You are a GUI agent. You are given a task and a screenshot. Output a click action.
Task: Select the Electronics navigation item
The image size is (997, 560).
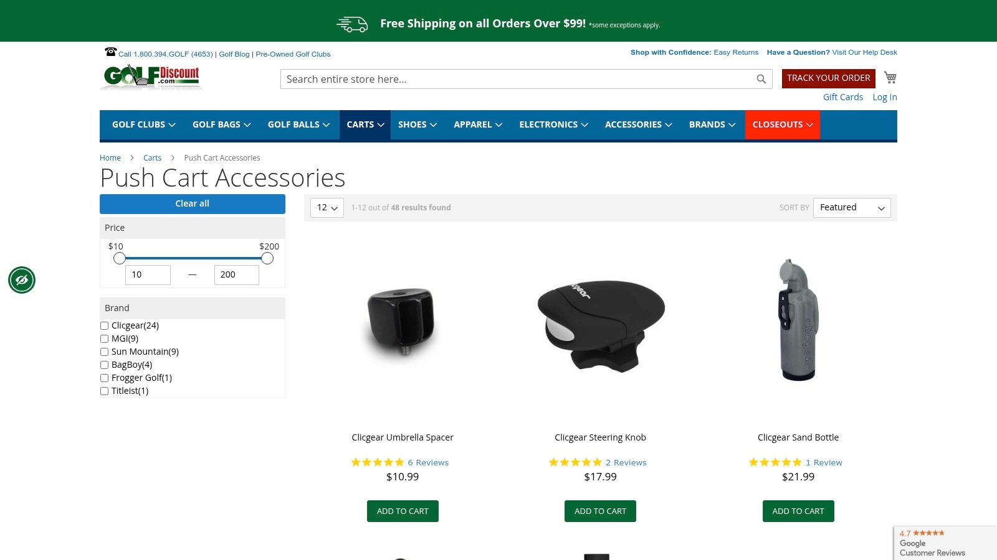pyautogui.click(x=553, y=124)
